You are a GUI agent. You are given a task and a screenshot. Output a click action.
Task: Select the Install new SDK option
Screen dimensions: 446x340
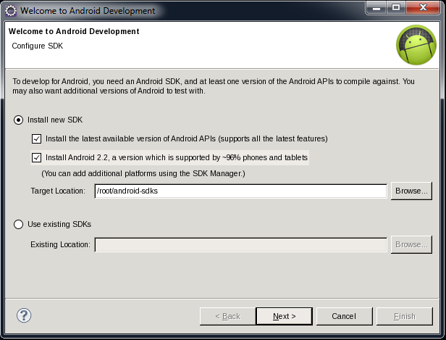click(19, 119)
